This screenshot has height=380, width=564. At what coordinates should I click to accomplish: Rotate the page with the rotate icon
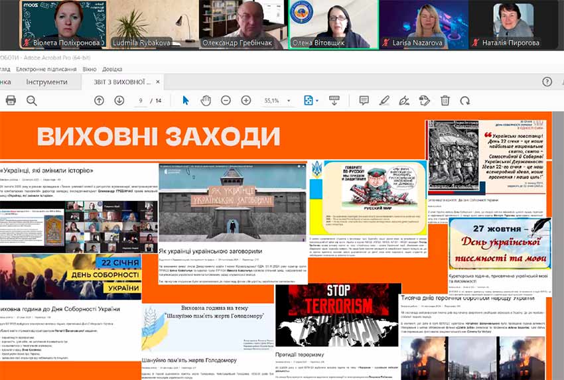pyautogui.click(x=465, y=100)
